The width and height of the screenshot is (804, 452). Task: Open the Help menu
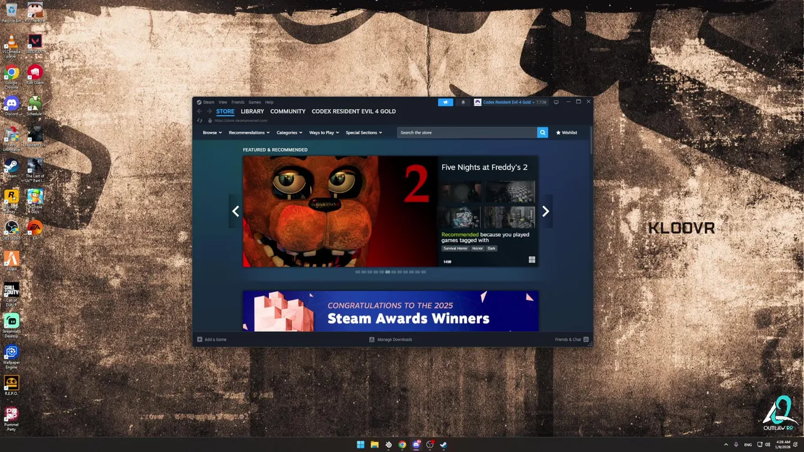tap(269, 102)
